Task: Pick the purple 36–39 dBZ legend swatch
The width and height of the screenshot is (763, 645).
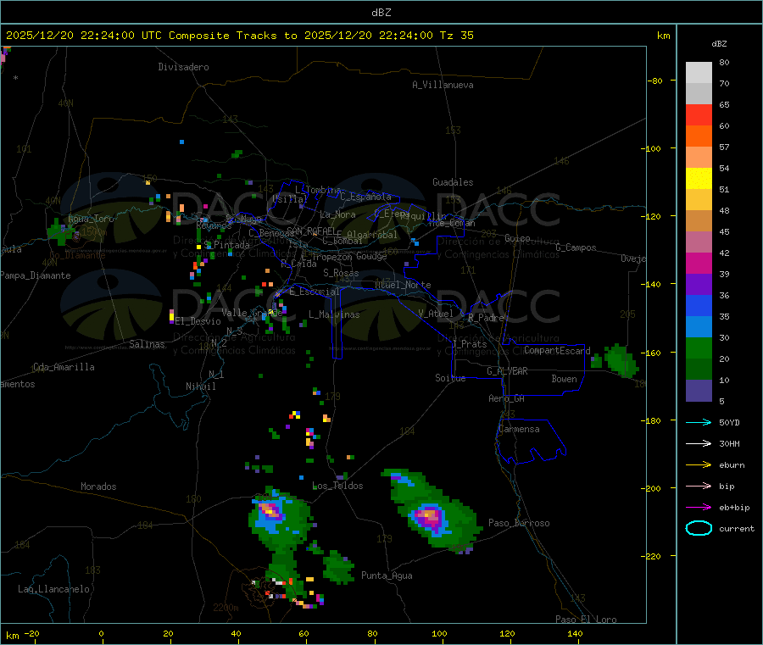Action: click(699, 285)
